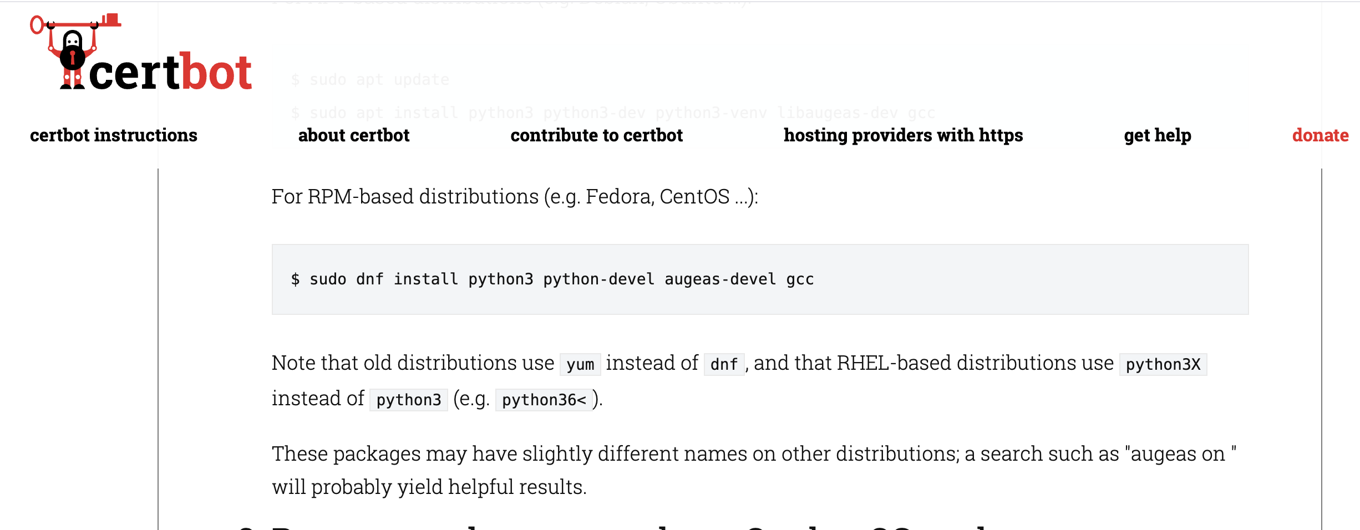Open the about certbot page
The image size is (1360, 530).
354,135
